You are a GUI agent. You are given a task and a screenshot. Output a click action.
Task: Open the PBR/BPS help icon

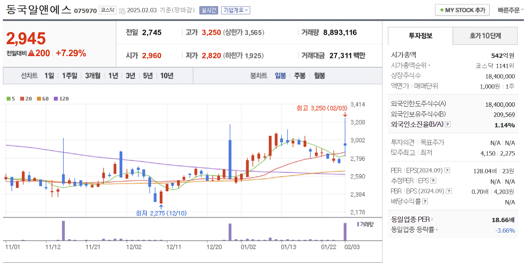coord(449,191)
